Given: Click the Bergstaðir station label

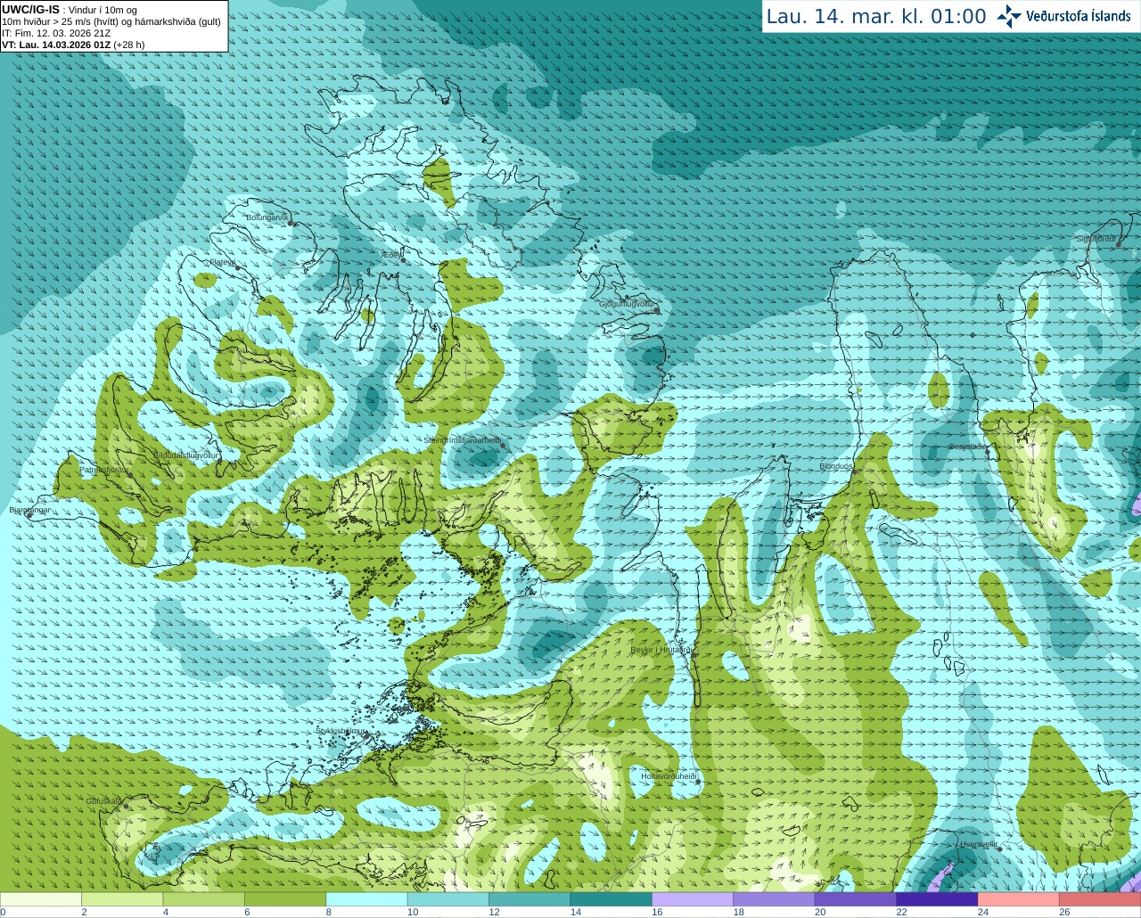Looking at the screenshot, I should click(966, 447).
